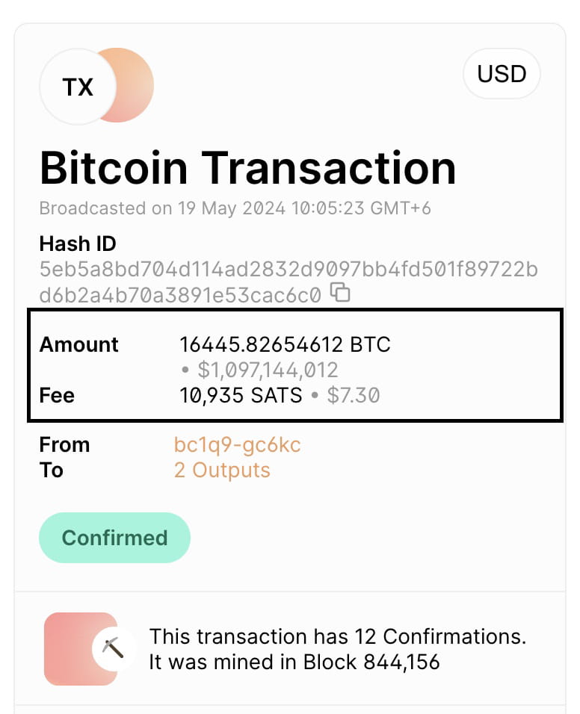Click the 12 Confirmations message

point(338,636)
